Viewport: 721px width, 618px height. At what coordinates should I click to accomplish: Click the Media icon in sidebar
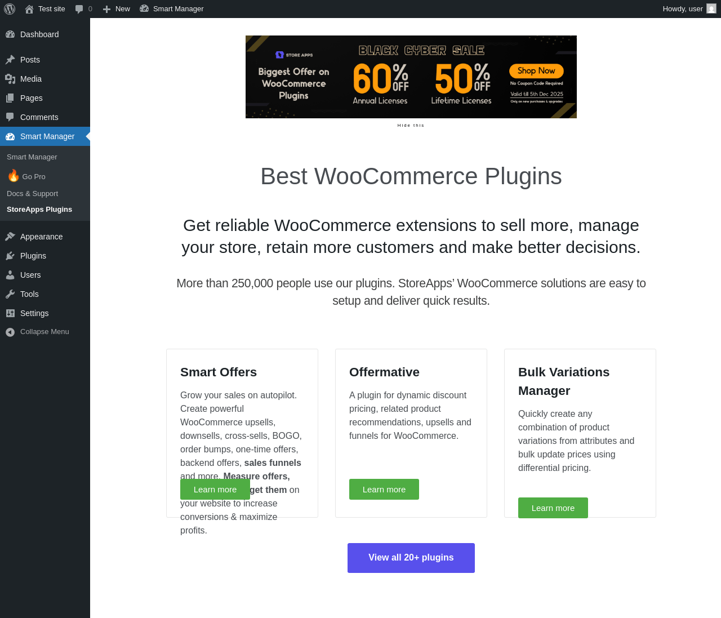coord(10,79)
